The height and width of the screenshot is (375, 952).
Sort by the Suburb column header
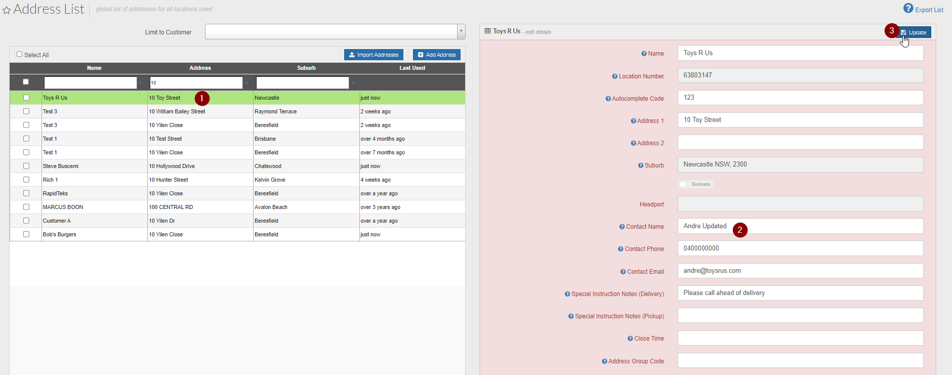[306, 68]
